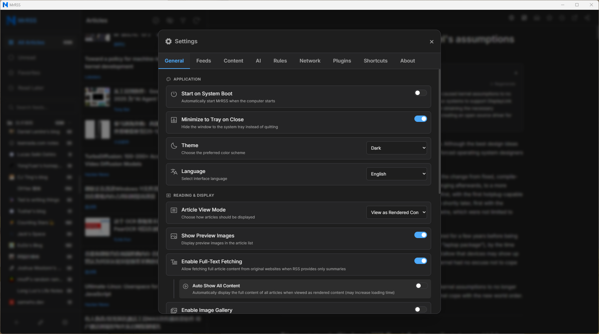Click the image icon next to Show Preview Images

coord(174,236)
